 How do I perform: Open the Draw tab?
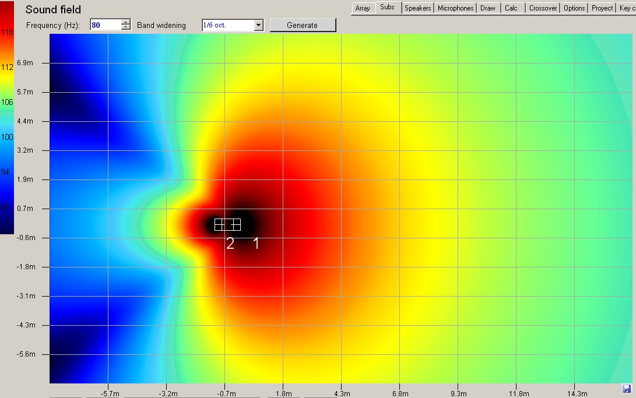tap(488, 8)
